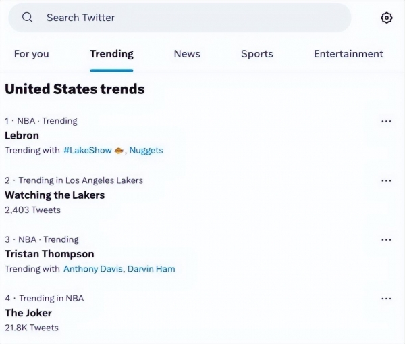Open more options for Watching the Lakers
Viewport: 405px width, 344px height.
click(386, 181)
